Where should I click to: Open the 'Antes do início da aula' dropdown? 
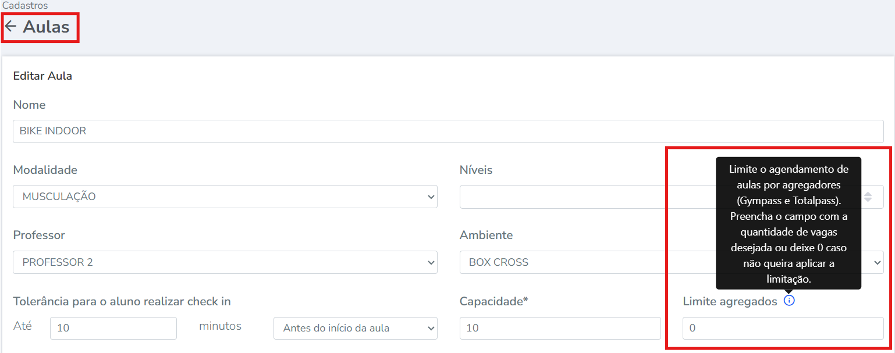[x=356, y=328]
